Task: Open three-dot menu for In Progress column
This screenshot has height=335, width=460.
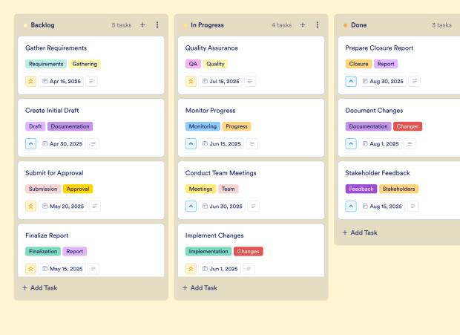Action: 318,25
